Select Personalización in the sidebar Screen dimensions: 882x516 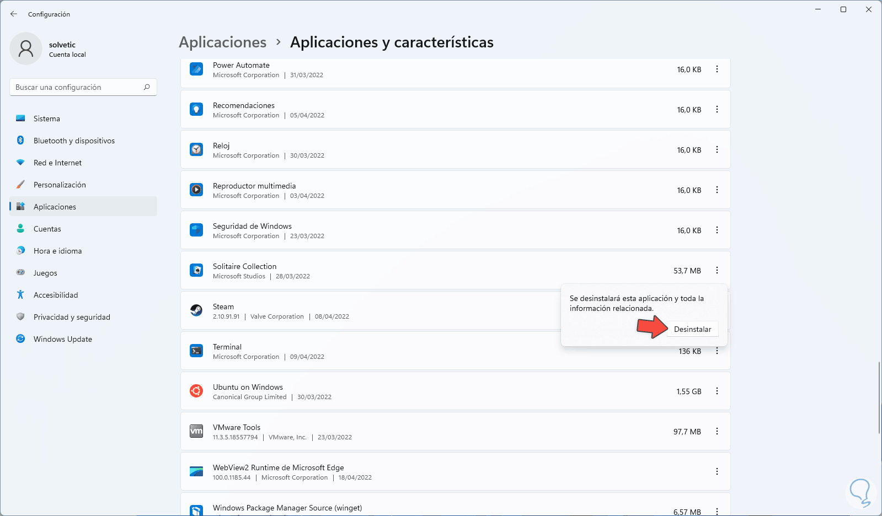(x=83, y=185)
